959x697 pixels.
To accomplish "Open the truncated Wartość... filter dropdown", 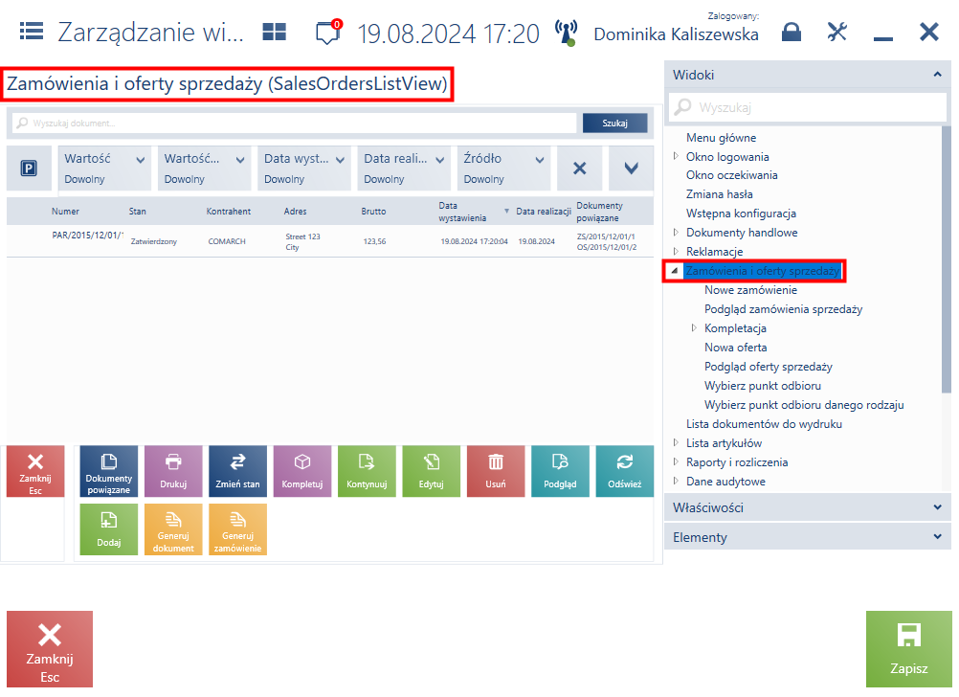I will tap(204, 168).
